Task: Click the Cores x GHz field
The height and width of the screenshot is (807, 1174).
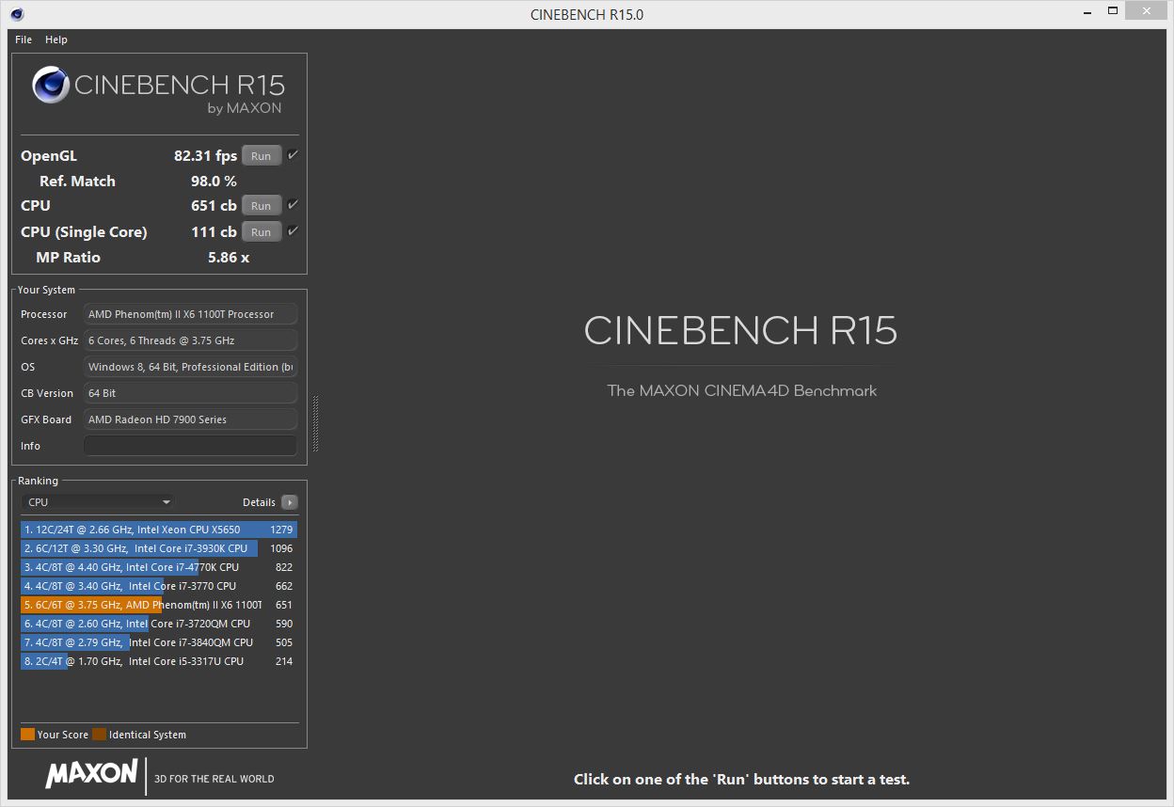Action: pos(190,340)
